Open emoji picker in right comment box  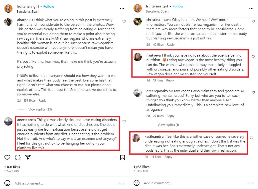click(x=137, y=183)
